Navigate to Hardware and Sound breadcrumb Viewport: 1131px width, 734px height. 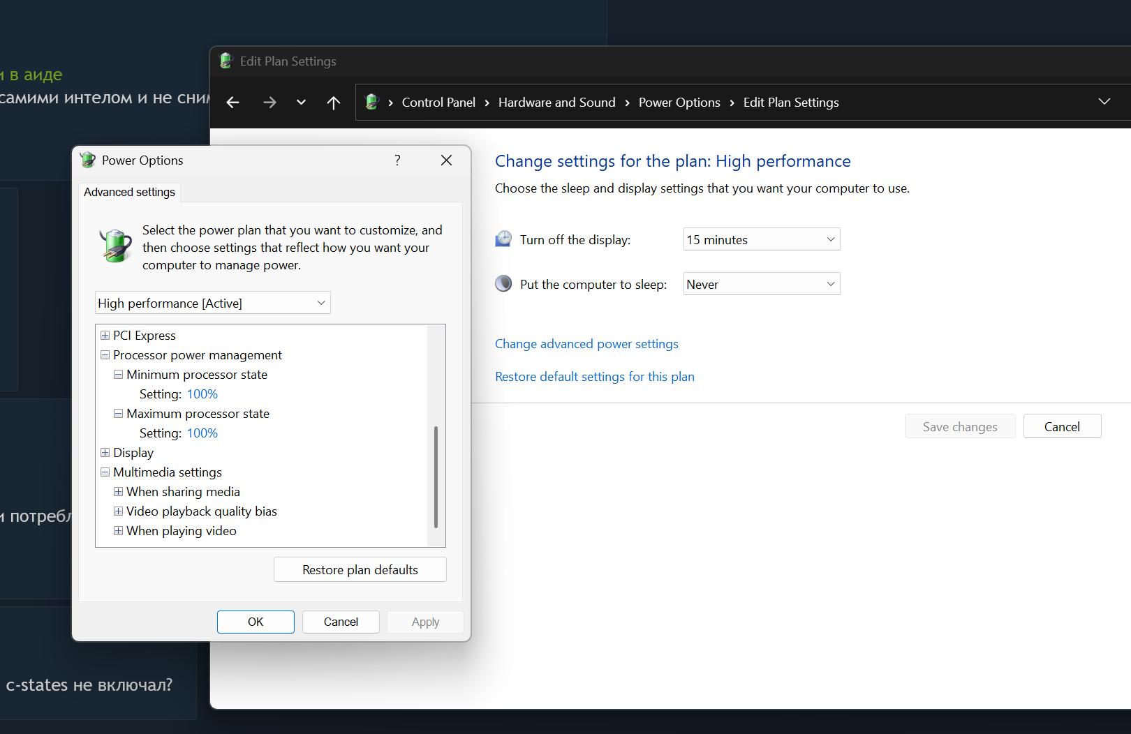[556, 103]
